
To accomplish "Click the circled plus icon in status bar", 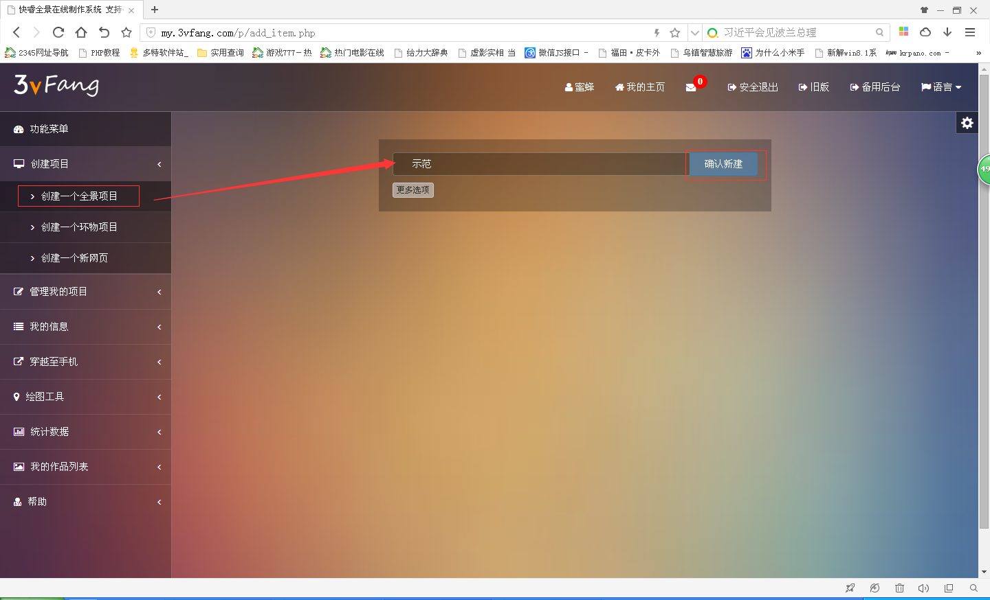I will (874, 588).
